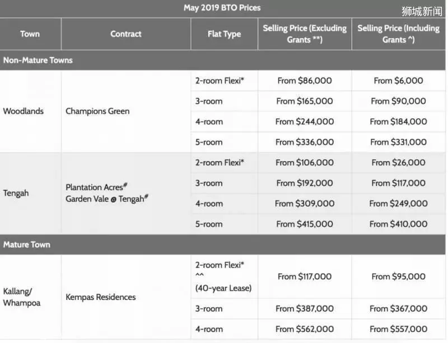Viewport: 448px width, 343px height.
Task: Click the From $86,000 price cell
Action: (x=305, y=81)
